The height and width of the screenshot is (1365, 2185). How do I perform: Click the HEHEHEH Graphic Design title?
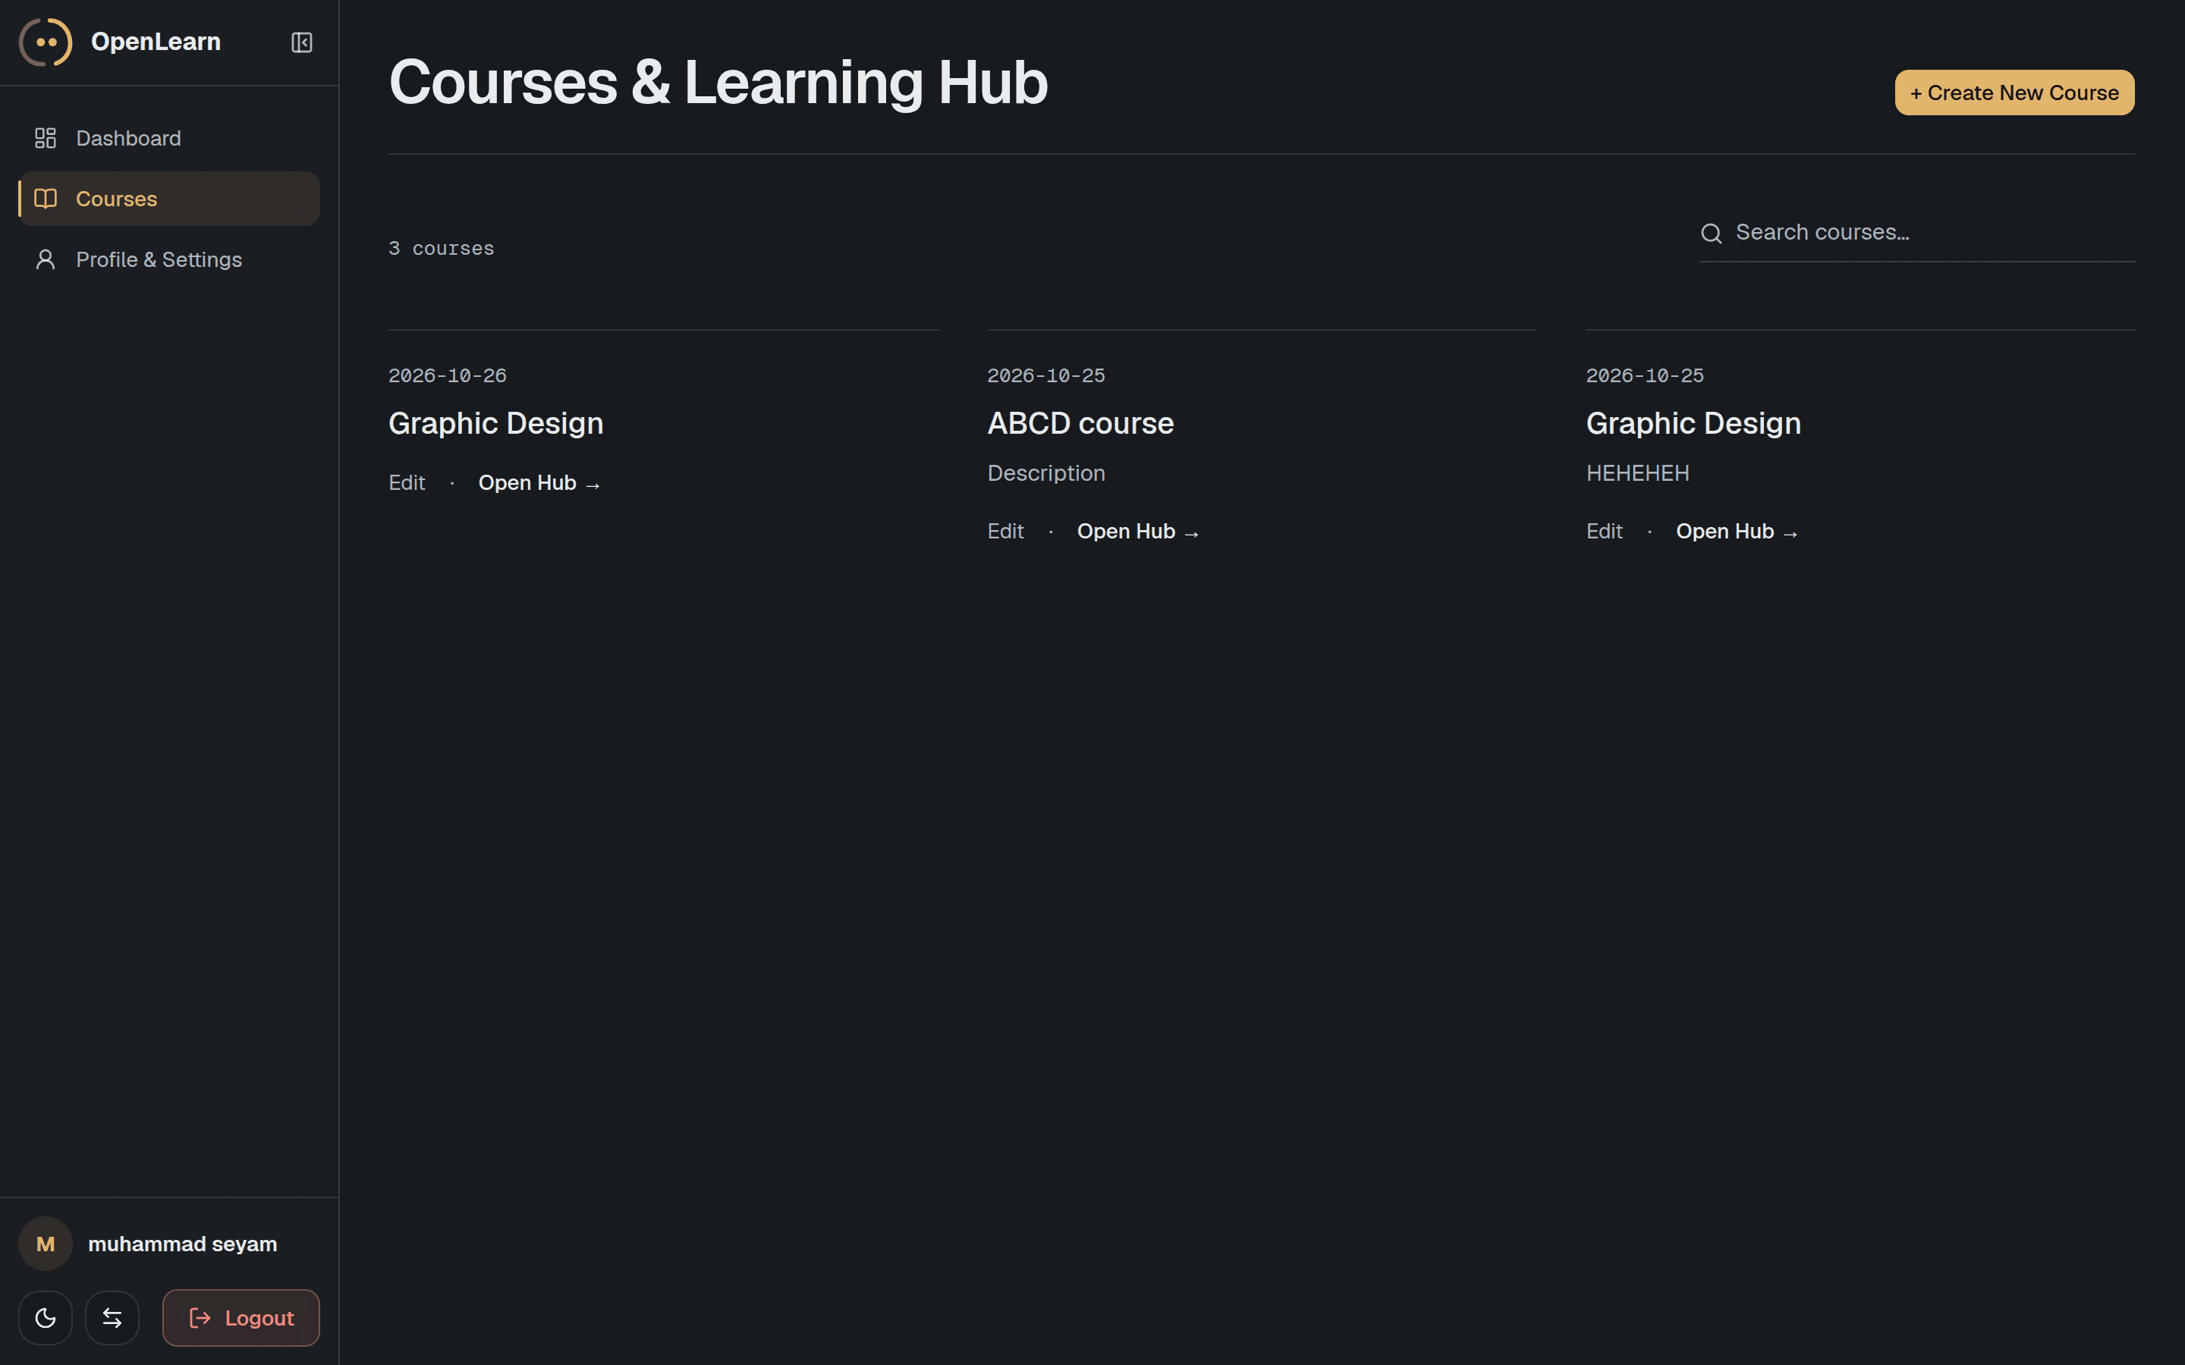point(1693,423)
